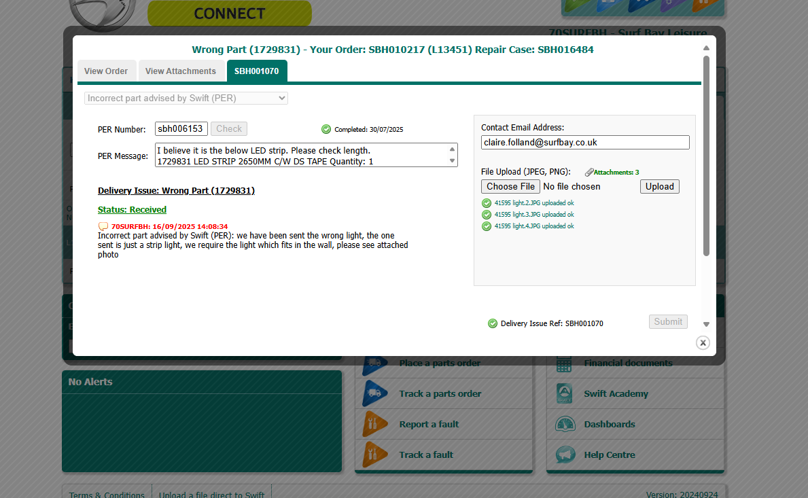Click the Contact Email Address field
Screen dimensions: 808x498
pyautogui.click(x=585, y=143)
